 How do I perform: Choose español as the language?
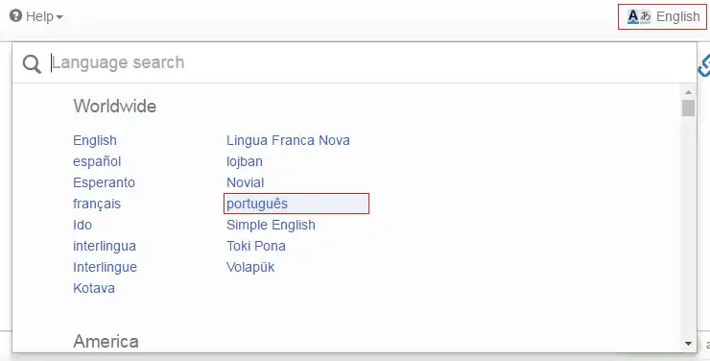pyautogui.click(x=97, y=161)
